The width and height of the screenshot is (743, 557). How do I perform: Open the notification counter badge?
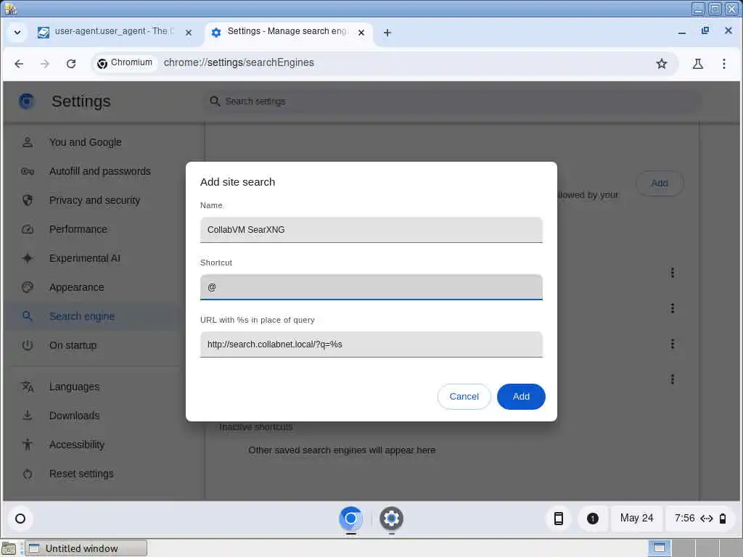pyautogui.click(x=592, y=519)
